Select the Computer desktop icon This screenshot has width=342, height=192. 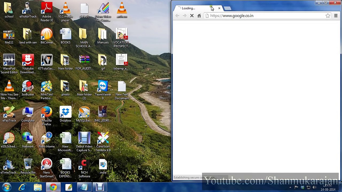point(28,114)
